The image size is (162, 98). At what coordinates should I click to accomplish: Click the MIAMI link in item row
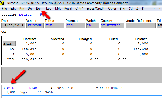point(34,88)
